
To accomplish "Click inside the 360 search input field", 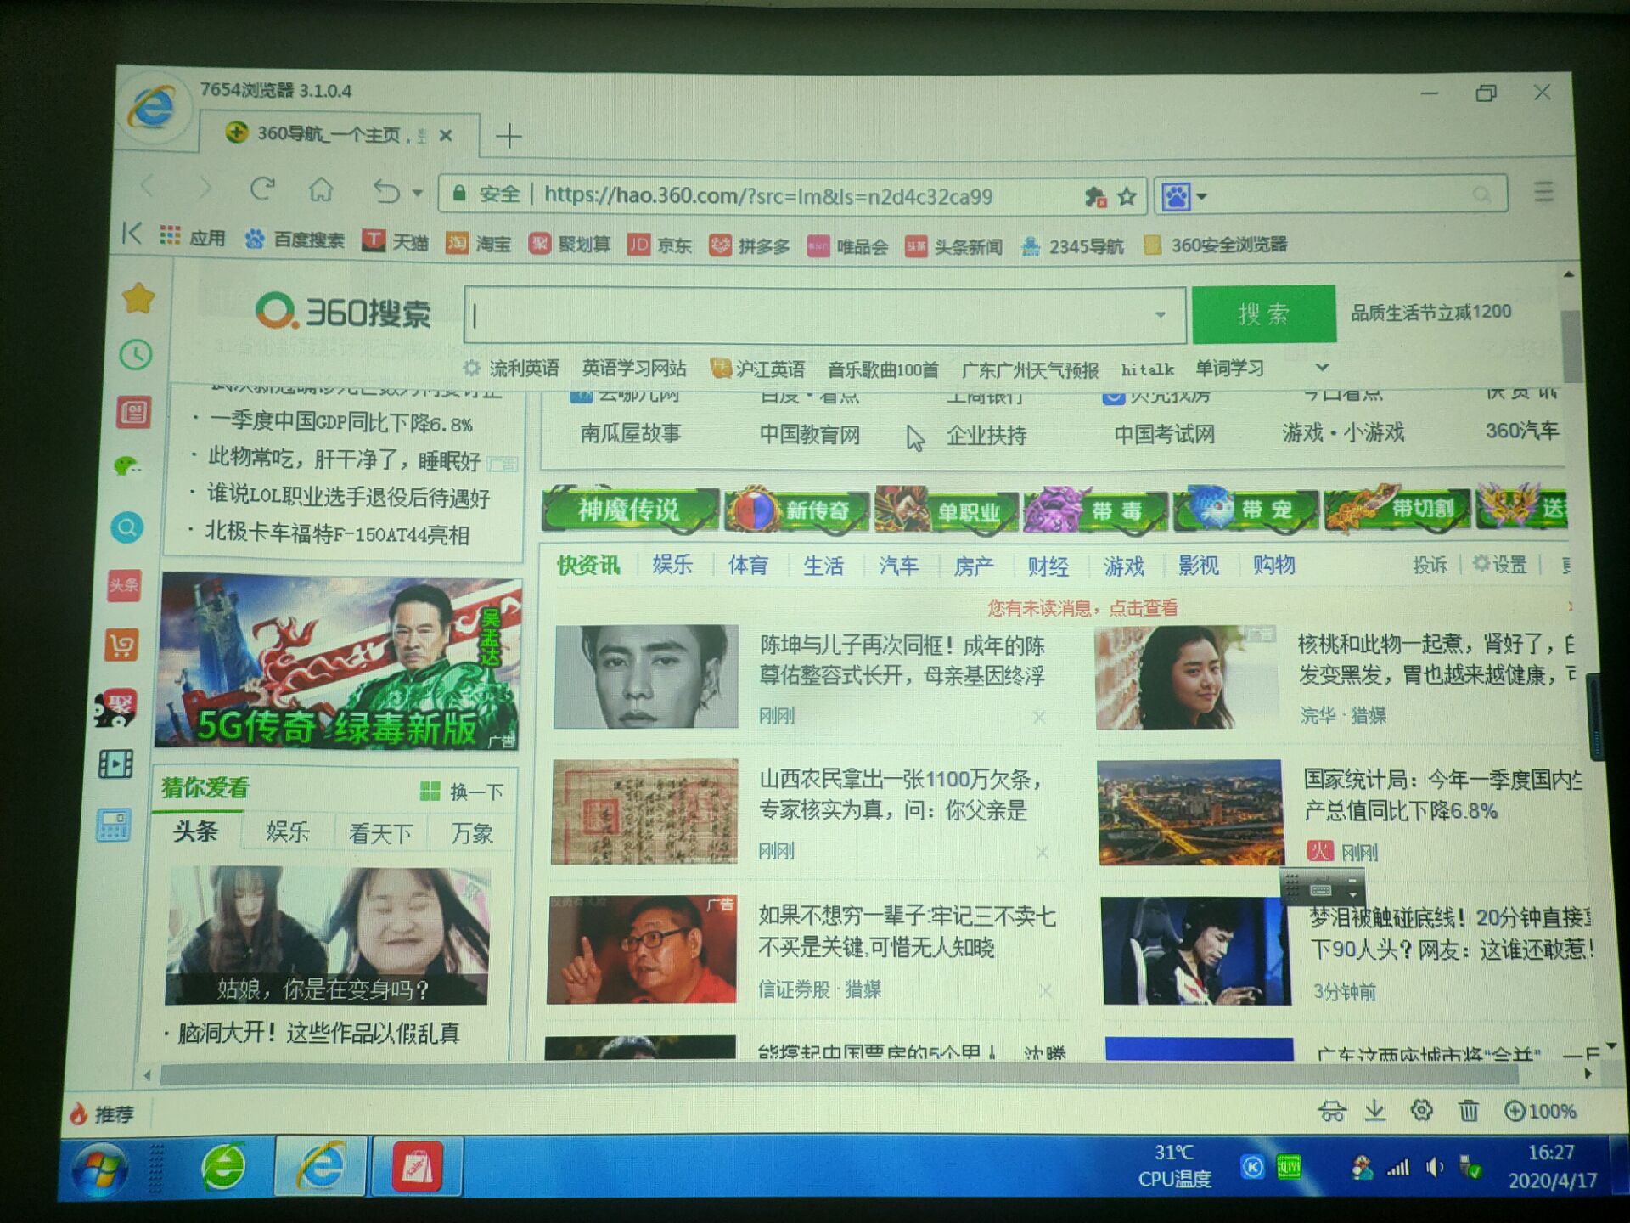I will 824,315.
